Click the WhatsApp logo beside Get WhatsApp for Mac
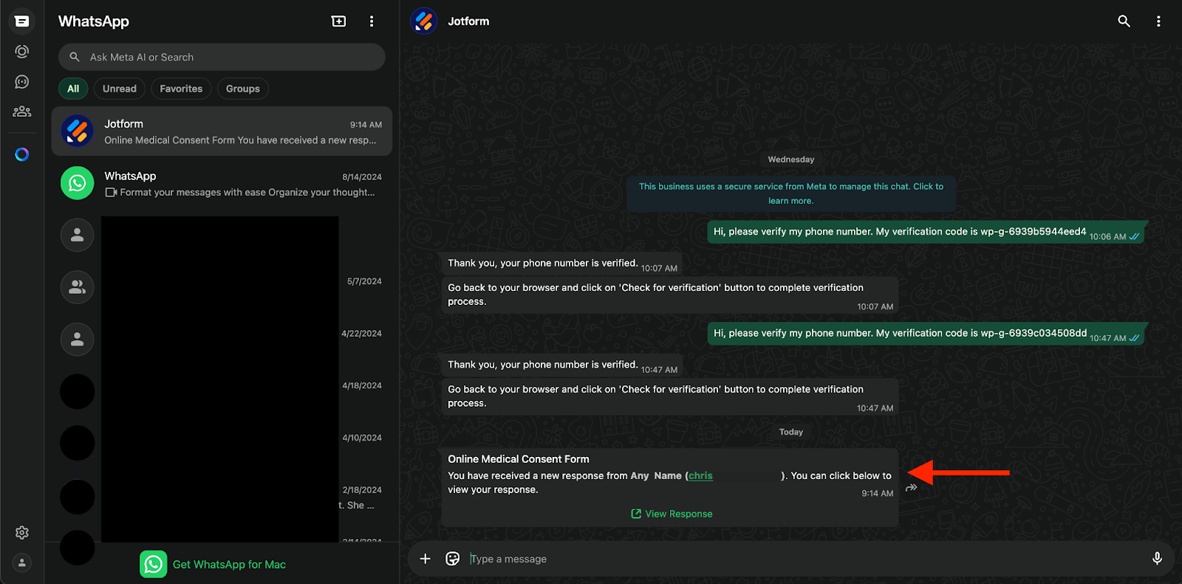The height and width of the screenshot is (584, 1182). [x=153, y=564]
